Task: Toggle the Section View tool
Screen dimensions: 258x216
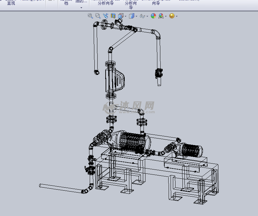Action: [113, 16]
